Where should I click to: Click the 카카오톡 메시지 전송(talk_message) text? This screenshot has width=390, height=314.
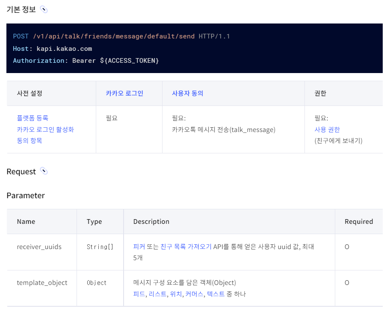(x=224, y=130)
